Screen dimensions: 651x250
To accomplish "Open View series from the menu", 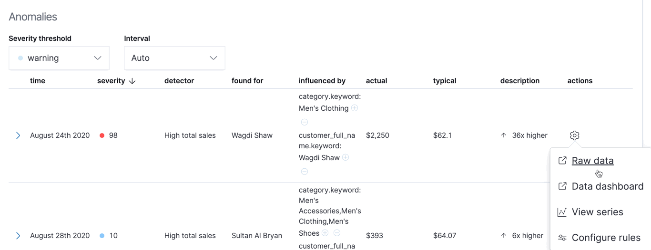I will pos(597,212).
